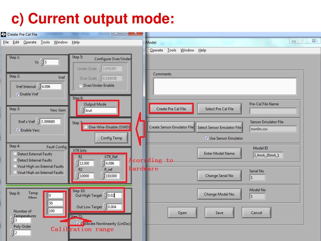Click the LabVIEW app icon in title bar
321x241 pixels.
(x=3, y=35)
